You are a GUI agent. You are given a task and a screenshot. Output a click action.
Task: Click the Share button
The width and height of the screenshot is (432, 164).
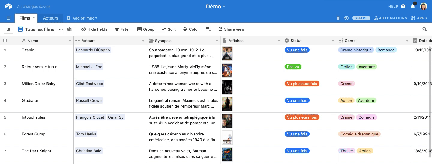(x=361, y=18)
